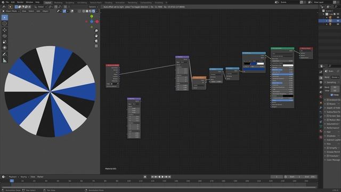Switch to the Layout workspace tab
The height and width of the screenshot is (192, 341).
coord(47,3)
